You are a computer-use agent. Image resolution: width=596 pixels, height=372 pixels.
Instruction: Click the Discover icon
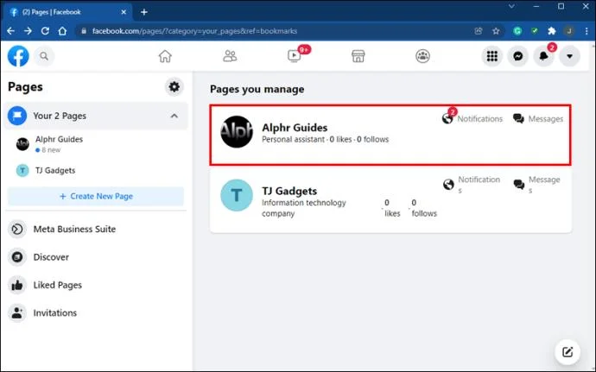tap(17, 257)
